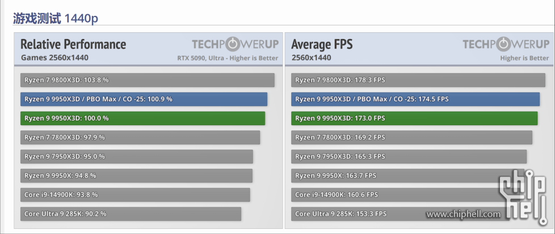Screen dimensions: 555x234
Task: Click the Games 2560x1440 subtitle
Action: [x=54, y=58]
